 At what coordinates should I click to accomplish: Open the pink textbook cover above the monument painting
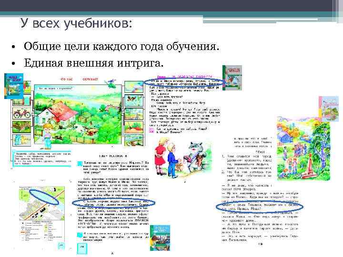tap(329, 109)
